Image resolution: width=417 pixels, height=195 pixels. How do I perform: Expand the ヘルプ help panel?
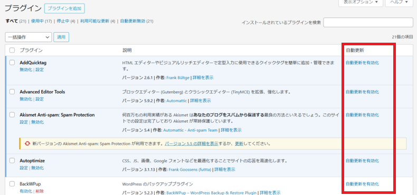(399, 2)
